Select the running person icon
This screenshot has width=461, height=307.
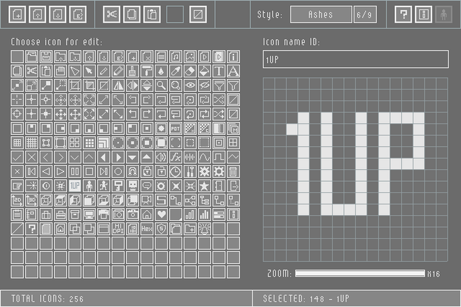coord(103,186)
